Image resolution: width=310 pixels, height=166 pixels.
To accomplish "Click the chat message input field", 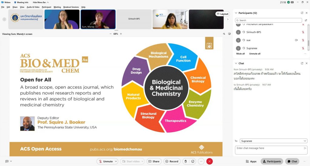I will click(x=269, y=148).
